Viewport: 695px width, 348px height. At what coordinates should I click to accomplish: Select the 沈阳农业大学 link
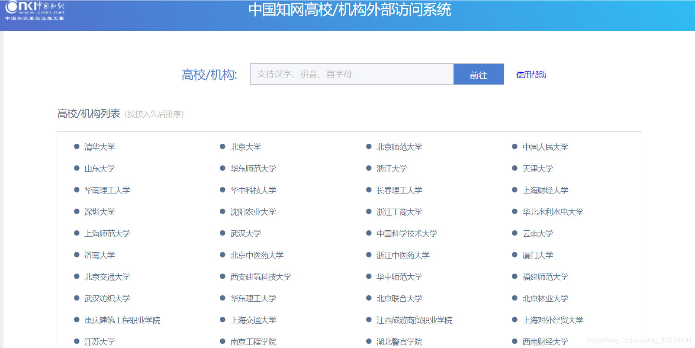coord(253,212)
